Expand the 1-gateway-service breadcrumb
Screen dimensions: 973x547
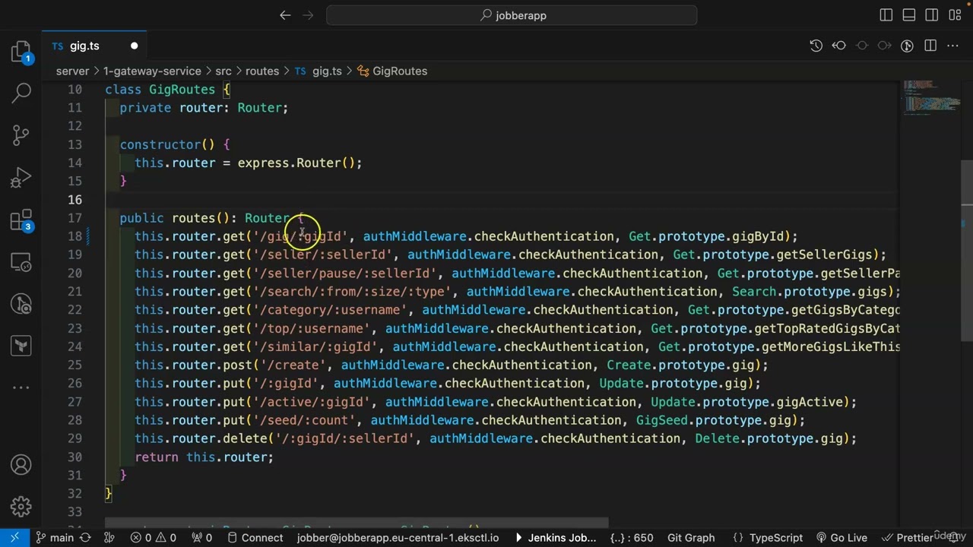point(152,71)
